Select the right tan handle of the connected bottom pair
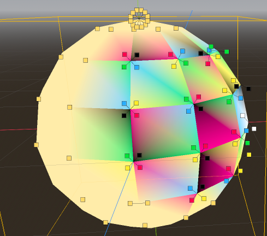 point(147,203)
